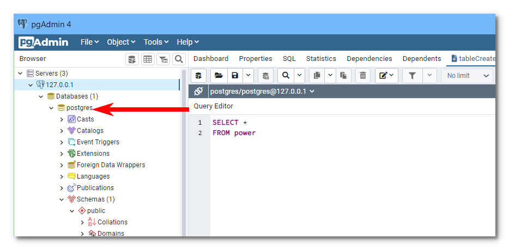This screenshot has height=250, width=509.
Task: Expand the Collations node
Action: pyautogui.click(x=82, y=222)
